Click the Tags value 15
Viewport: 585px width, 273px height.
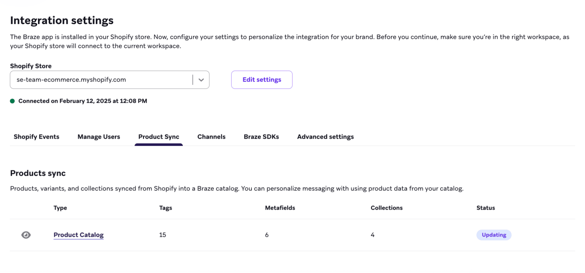point(162,235)
